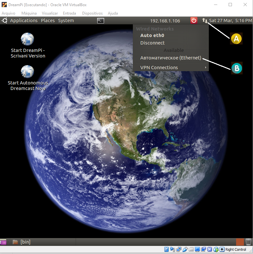Open the Ajuda menu in VirtualBox
The image size is (253, 254).
[x=113, y=13]
